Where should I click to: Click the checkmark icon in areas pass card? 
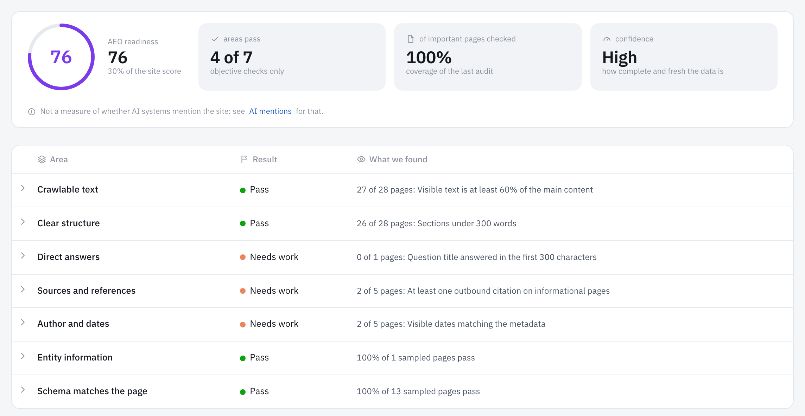[x=215, y=39]
